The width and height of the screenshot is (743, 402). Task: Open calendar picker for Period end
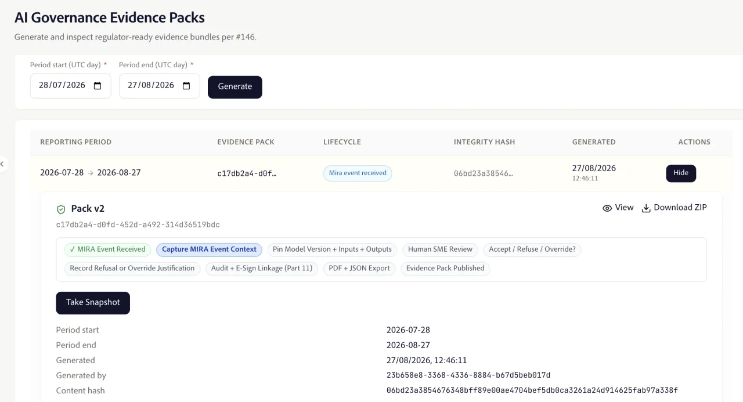(x=186, y=86)
